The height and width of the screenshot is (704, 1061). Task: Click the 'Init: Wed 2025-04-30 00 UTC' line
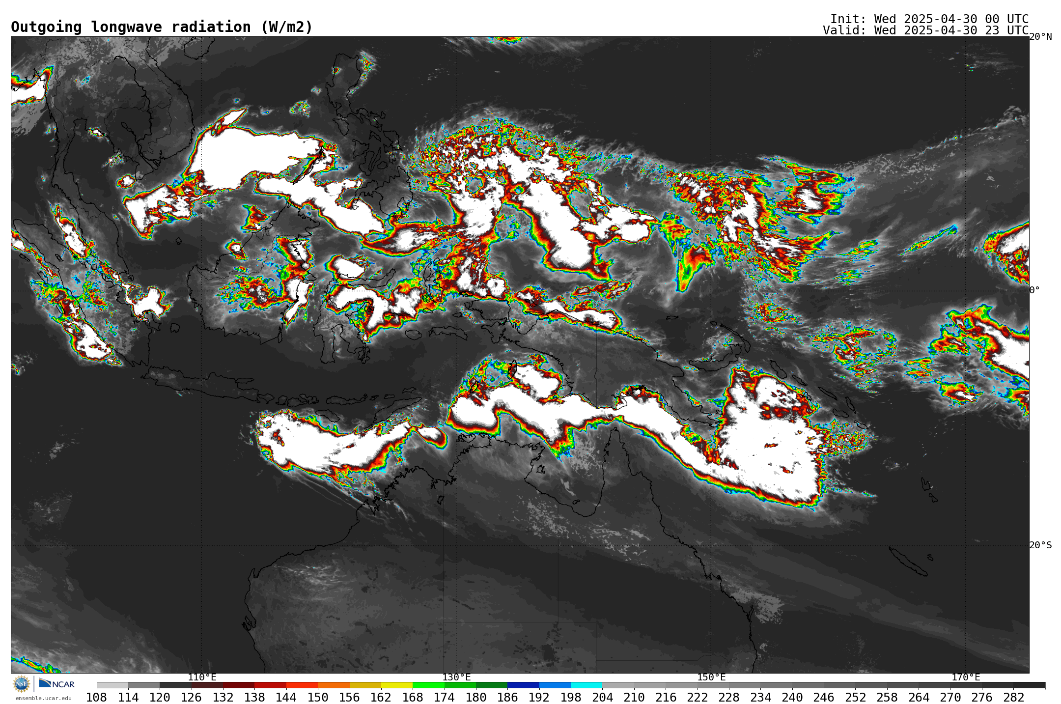pos(929,19)
